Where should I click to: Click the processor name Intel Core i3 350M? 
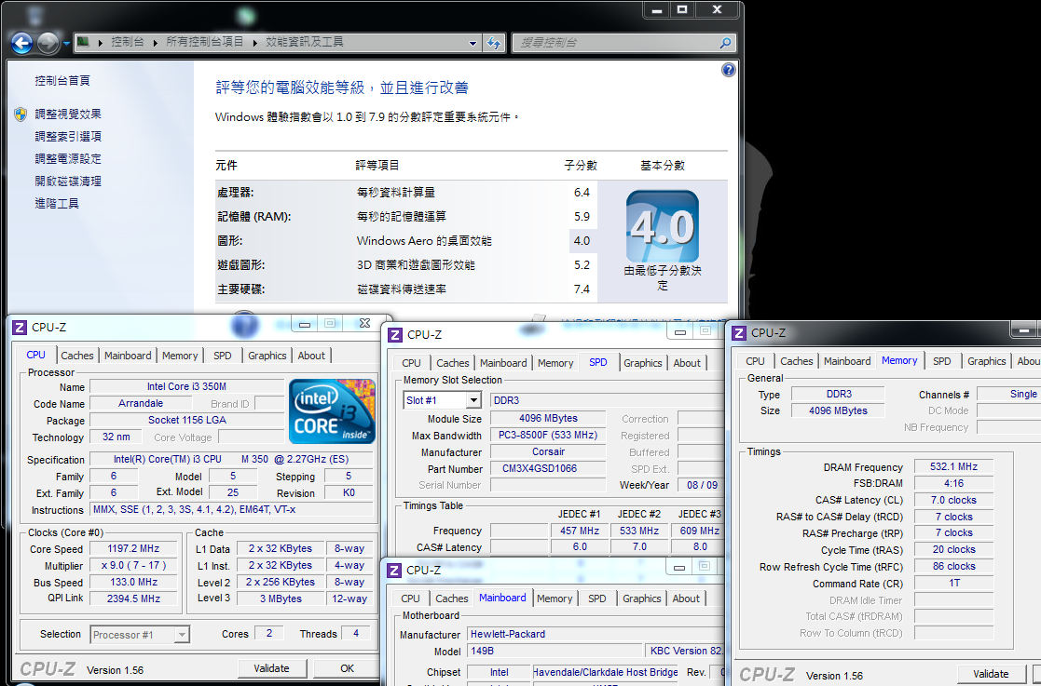tap(186, 386)
